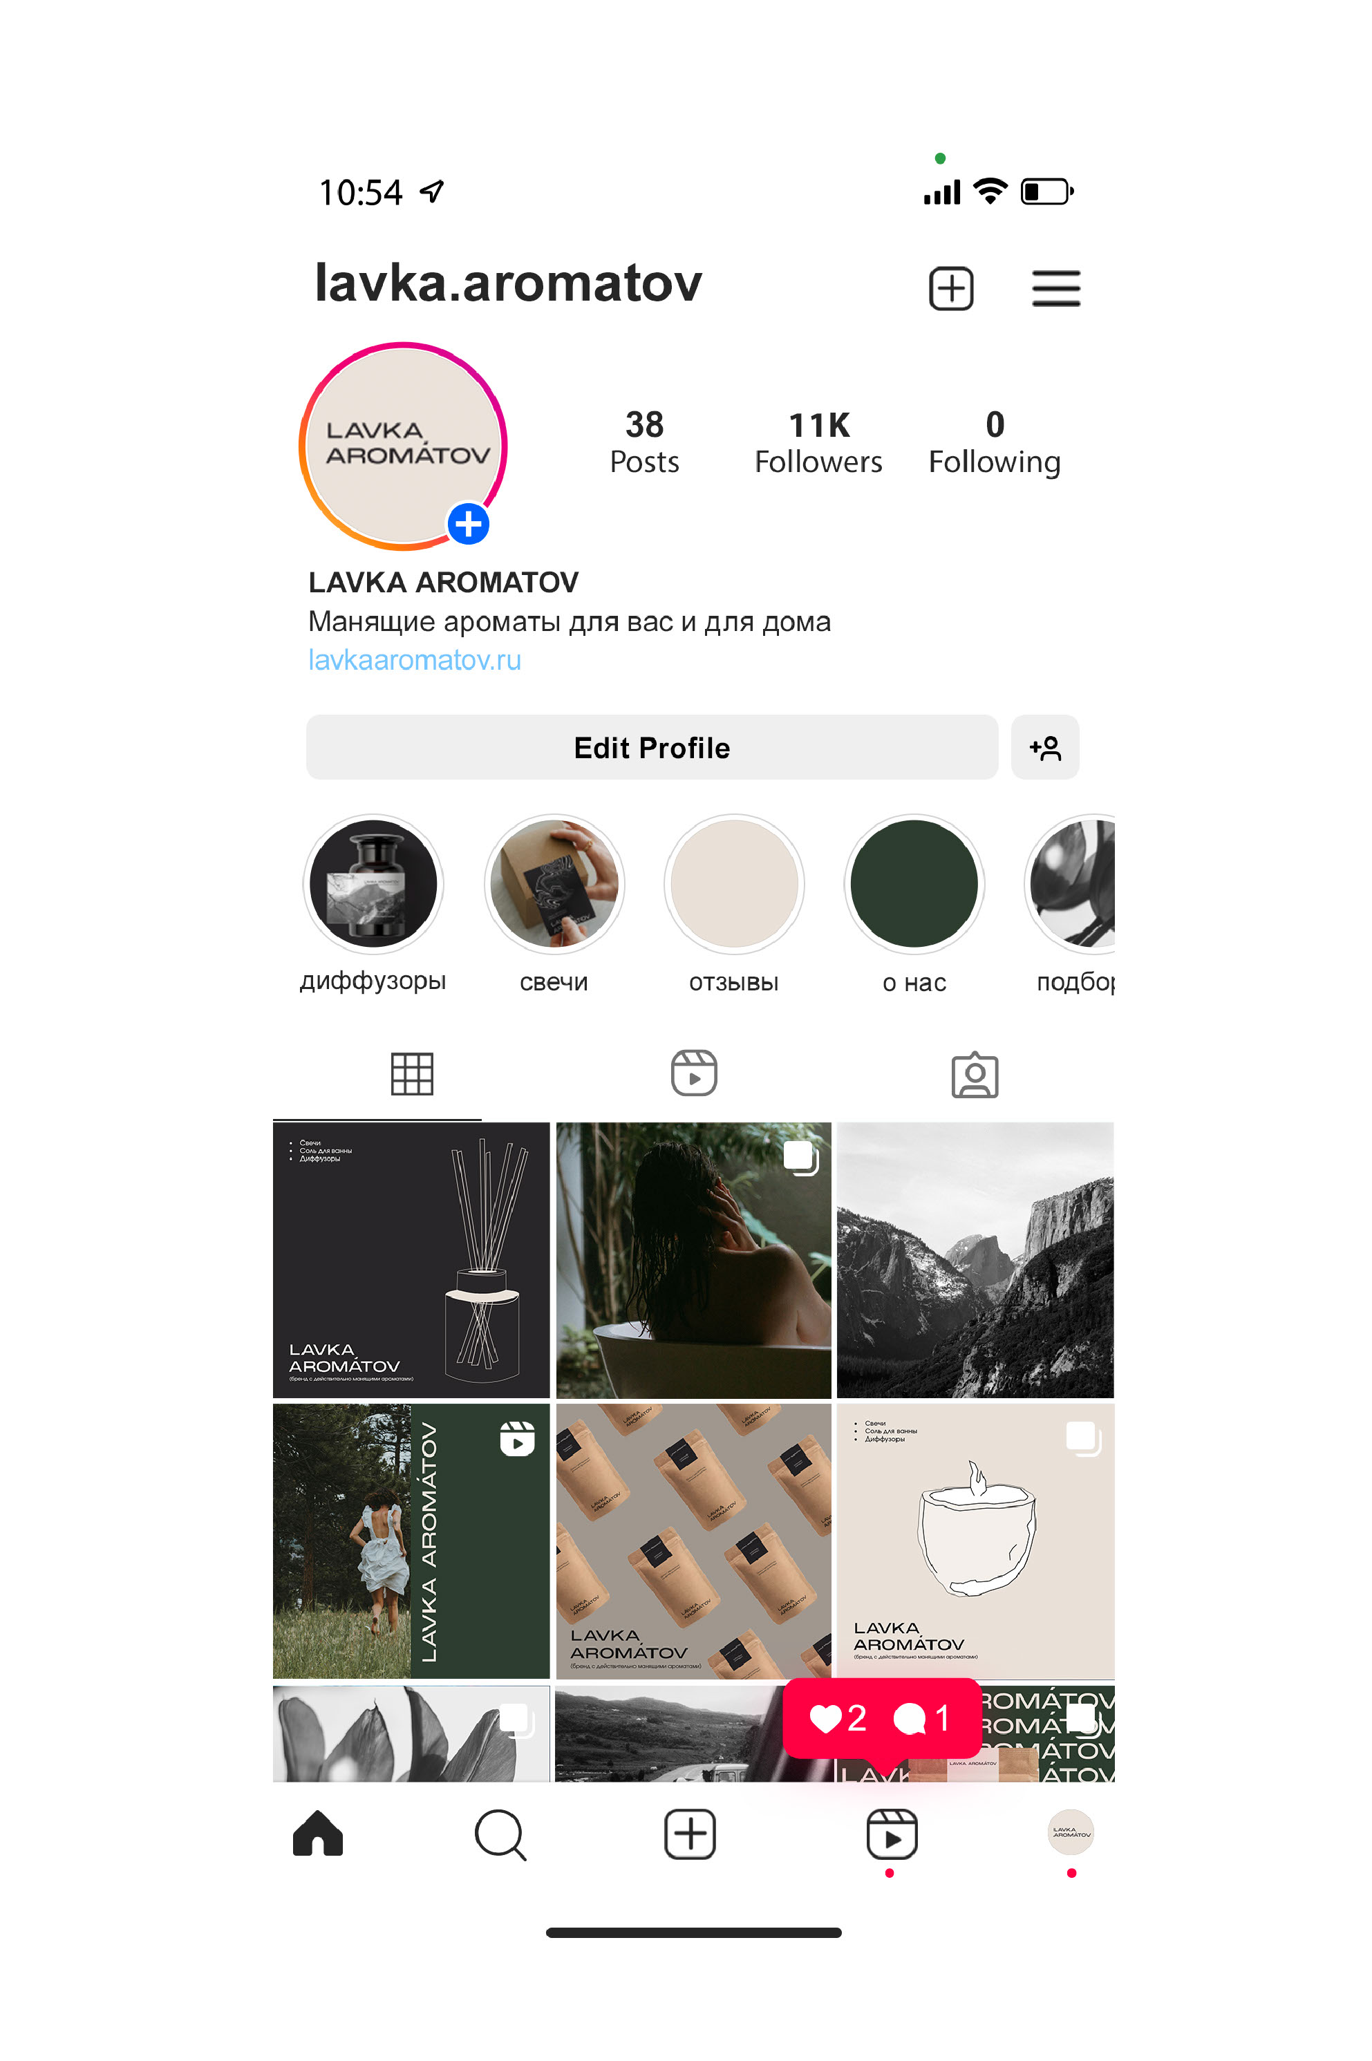Open the диффузоры story highlight

tap(374, 883)
